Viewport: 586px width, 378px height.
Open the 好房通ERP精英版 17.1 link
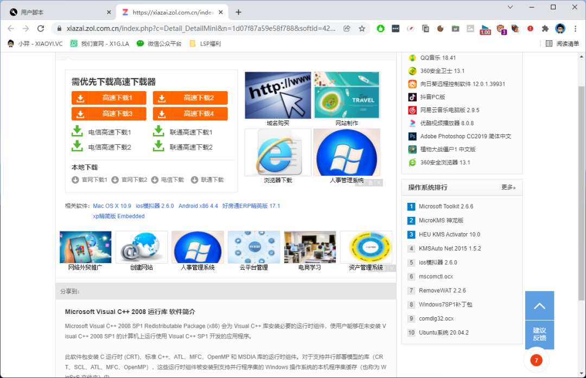(x=251, y=206)
